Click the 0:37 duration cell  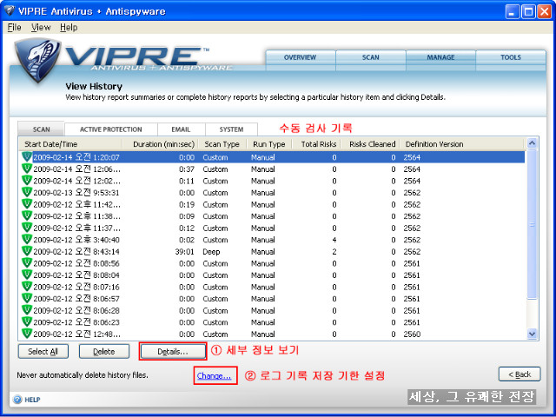(x=187, y=169)
